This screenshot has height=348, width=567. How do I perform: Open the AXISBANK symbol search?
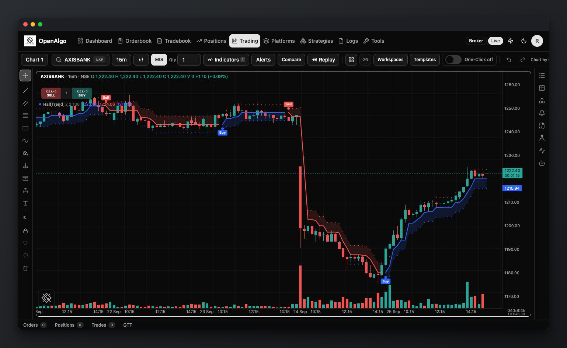pyautogui.click(x=80, y=60)
